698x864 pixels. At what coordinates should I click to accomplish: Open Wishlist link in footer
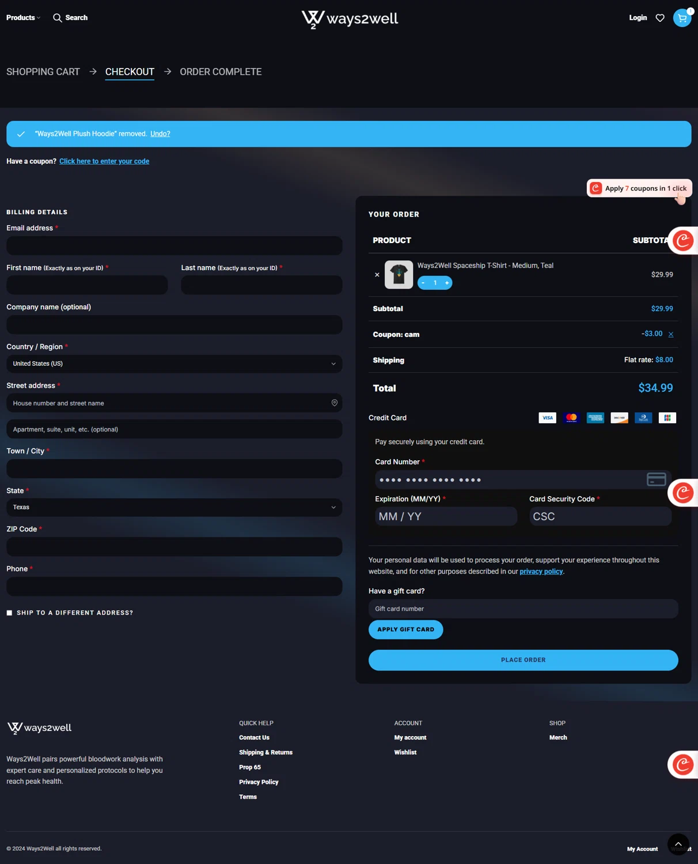[405, 753]
